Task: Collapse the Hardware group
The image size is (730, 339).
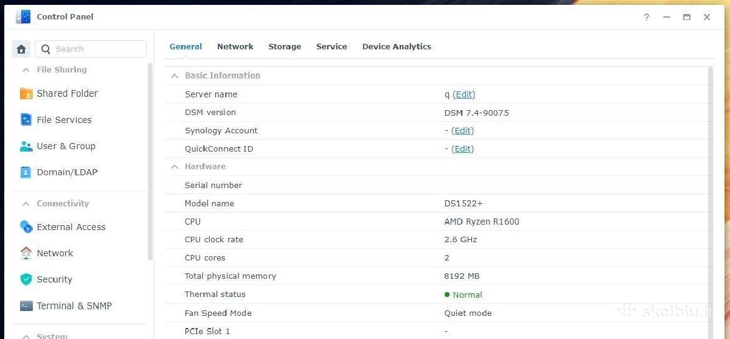Action: 175,167
